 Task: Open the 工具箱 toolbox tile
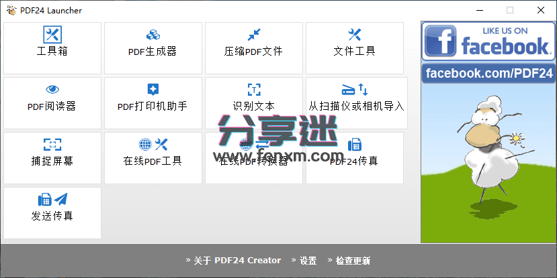[x=52, y=48]
